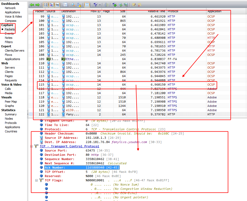Open the Web Servers view
Screen dimensions: 247x201
point(10,68)
